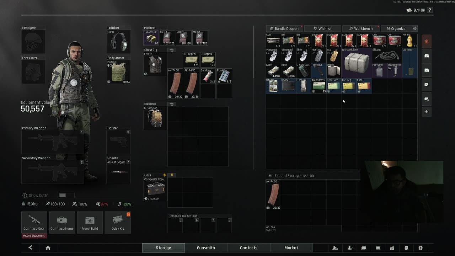455x256 pixels.
Task: Switch to the Contacts tab
Action: point(248,248)
